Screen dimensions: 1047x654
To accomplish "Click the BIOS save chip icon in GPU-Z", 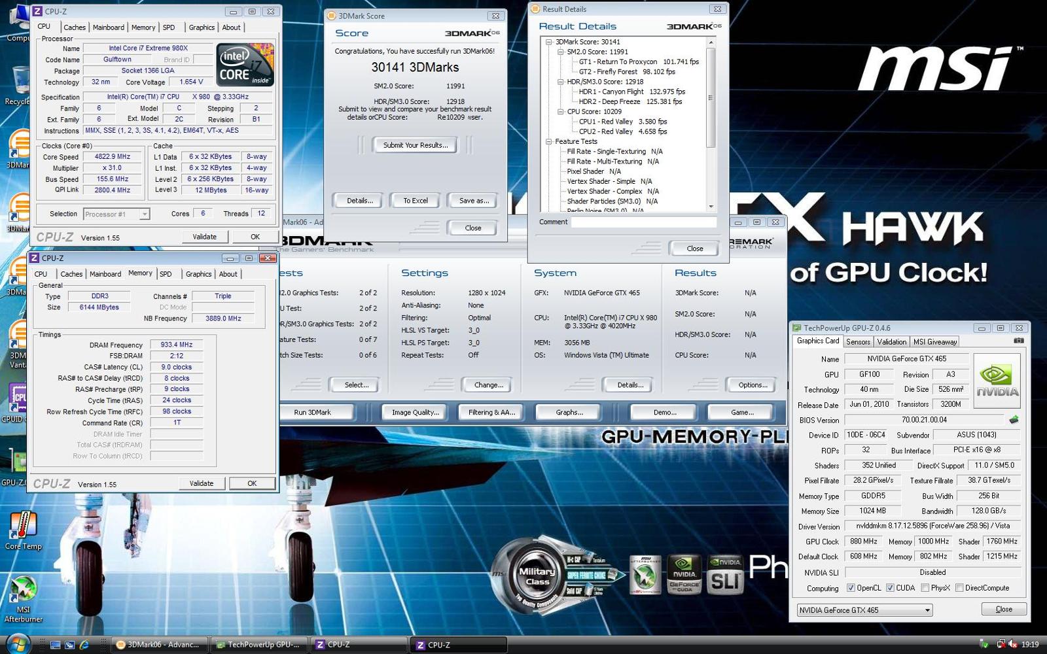I will point(1014,419).
